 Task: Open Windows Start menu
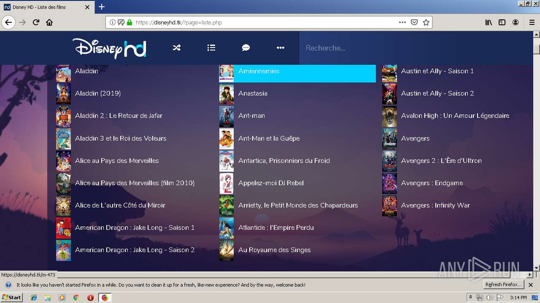coord(11,297)
